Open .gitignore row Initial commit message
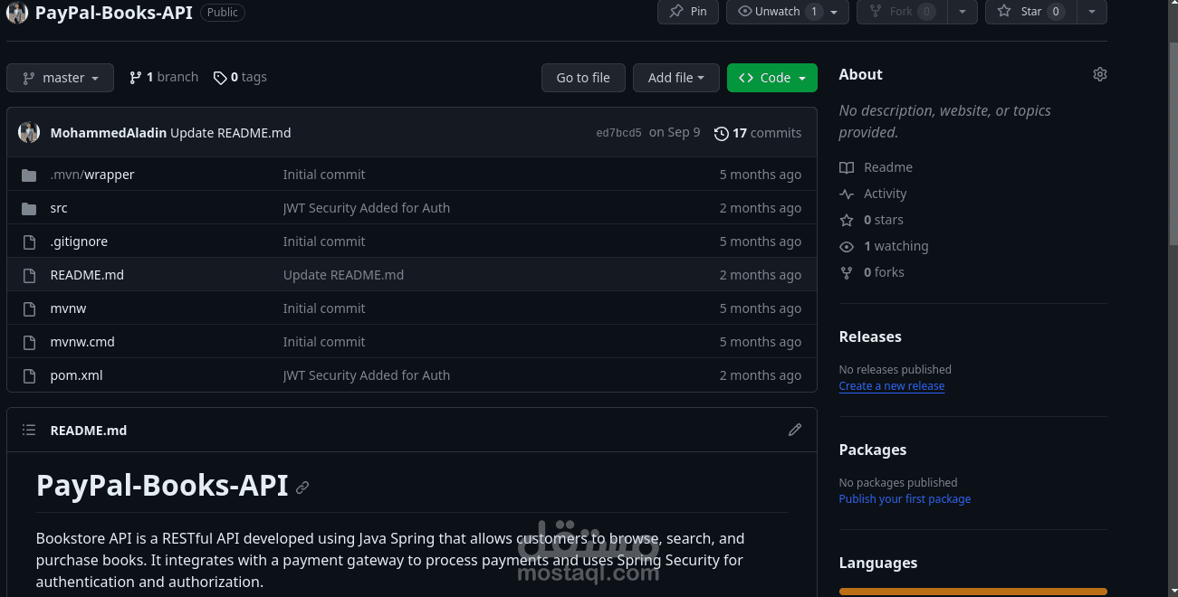The height and width of the screenshot is (597, 1178). (324, 242)
